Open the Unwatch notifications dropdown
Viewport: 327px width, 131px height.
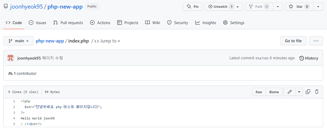(x=223, y=7)
